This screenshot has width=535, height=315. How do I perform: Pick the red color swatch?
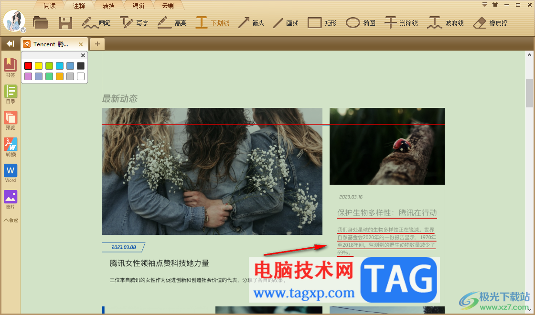tap(28, 66)
